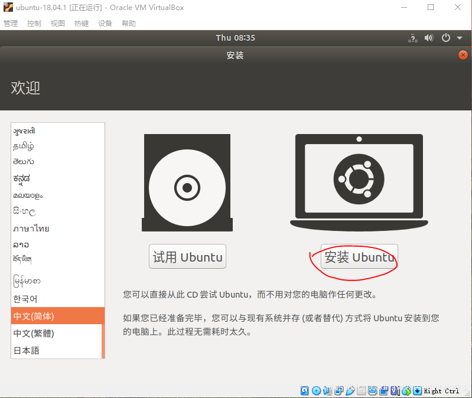Screen dimensions: 472x398
Task: Open the 热键 menu
Action: pos(82,23)
